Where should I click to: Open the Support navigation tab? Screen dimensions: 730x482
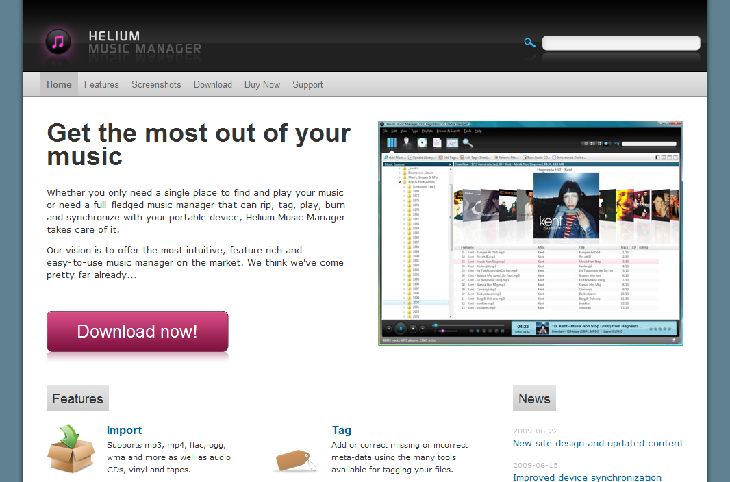coord(307,84)
